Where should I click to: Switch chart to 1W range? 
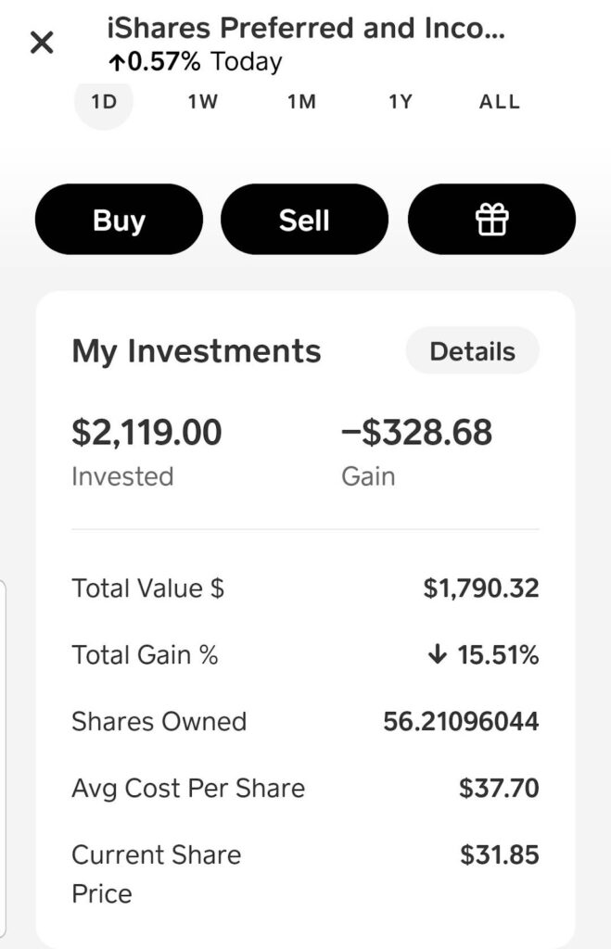tap(202, 102)
